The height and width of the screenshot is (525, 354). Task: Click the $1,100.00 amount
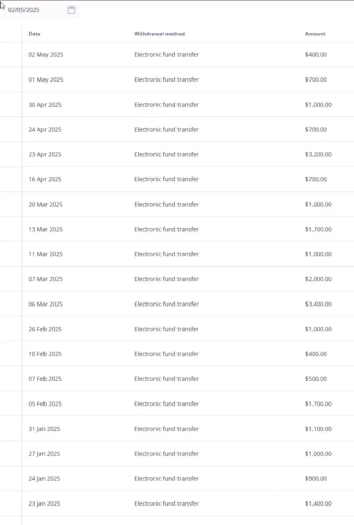[318, 429]
